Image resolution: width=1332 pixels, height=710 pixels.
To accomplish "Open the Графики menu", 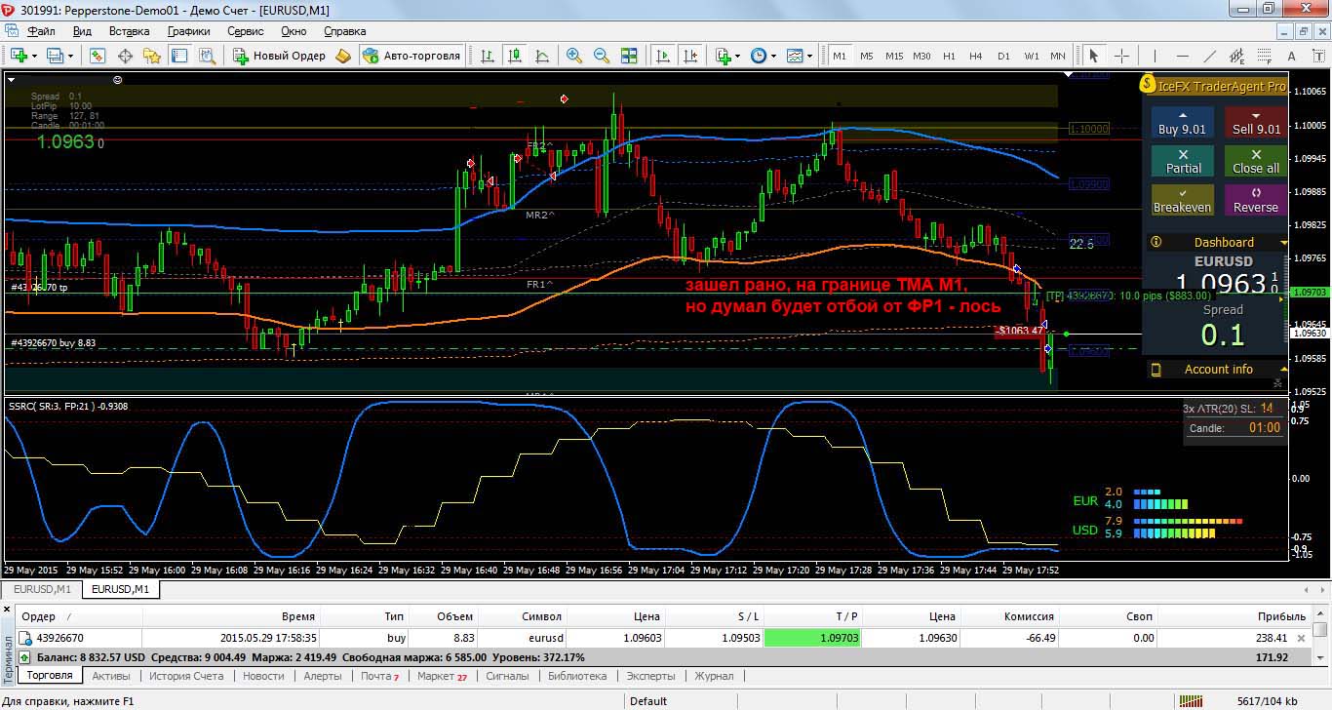I will [189, 31].
